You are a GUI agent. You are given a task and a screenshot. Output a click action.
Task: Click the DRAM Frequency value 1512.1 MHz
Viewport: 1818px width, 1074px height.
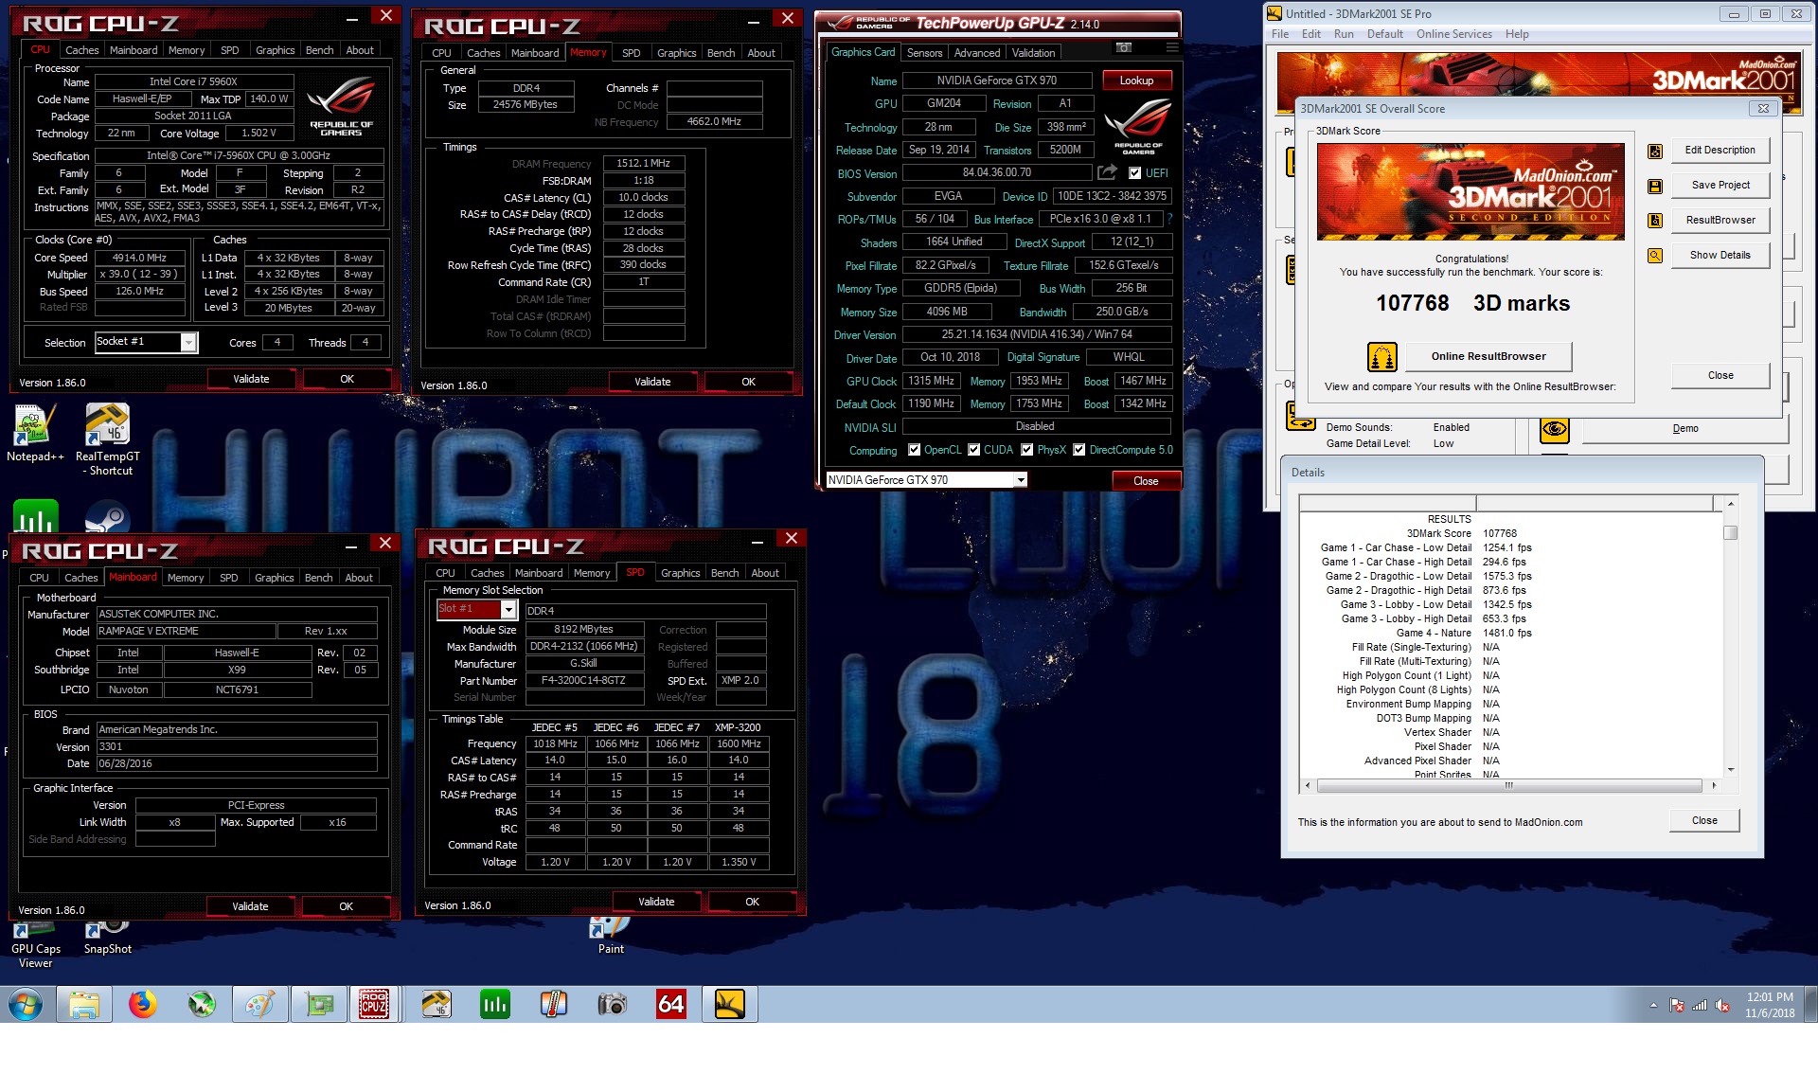pos(643,163)
